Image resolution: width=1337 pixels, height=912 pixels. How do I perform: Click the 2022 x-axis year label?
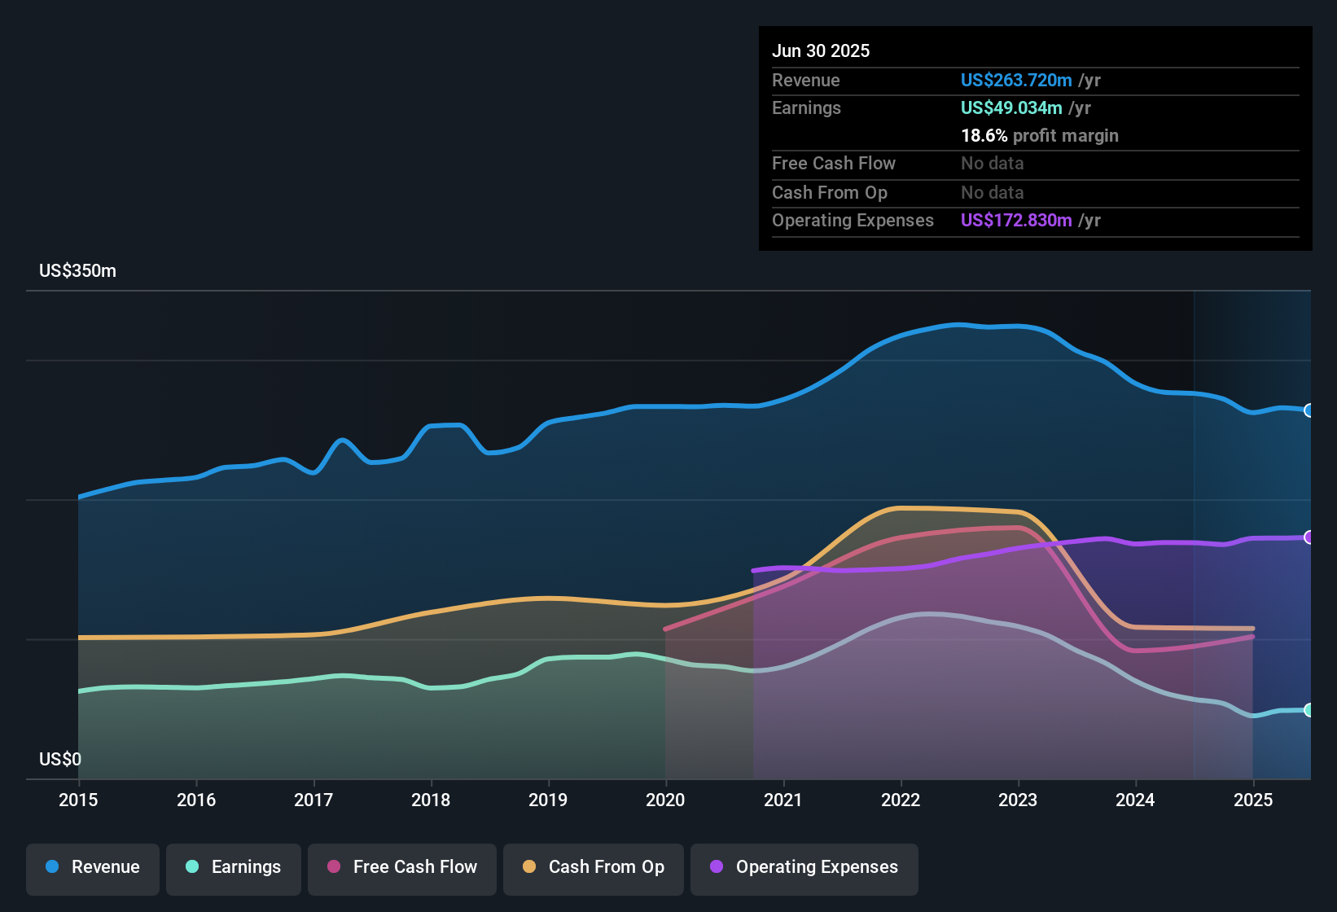(901, 800)
